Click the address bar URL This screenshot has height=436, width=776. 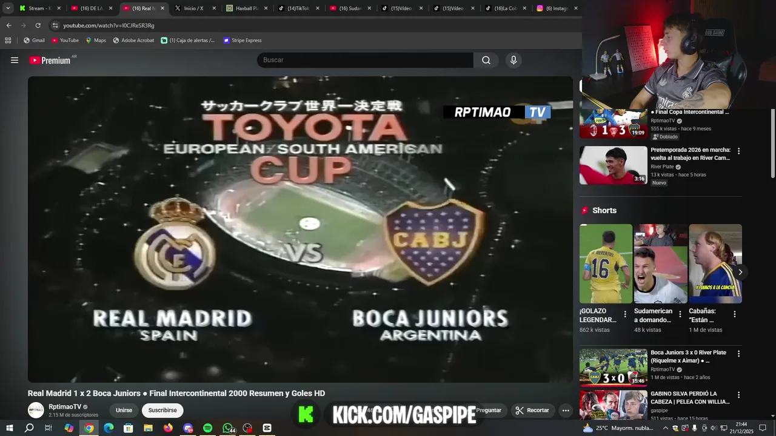(x=109, y=25)
